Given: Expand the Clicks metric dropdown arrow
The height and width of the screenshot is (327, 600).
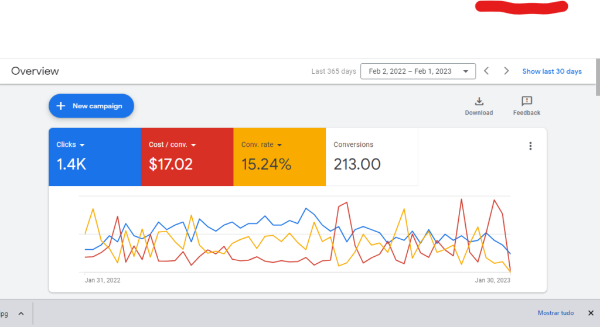Looking at the screenshot, I should 82,145.
